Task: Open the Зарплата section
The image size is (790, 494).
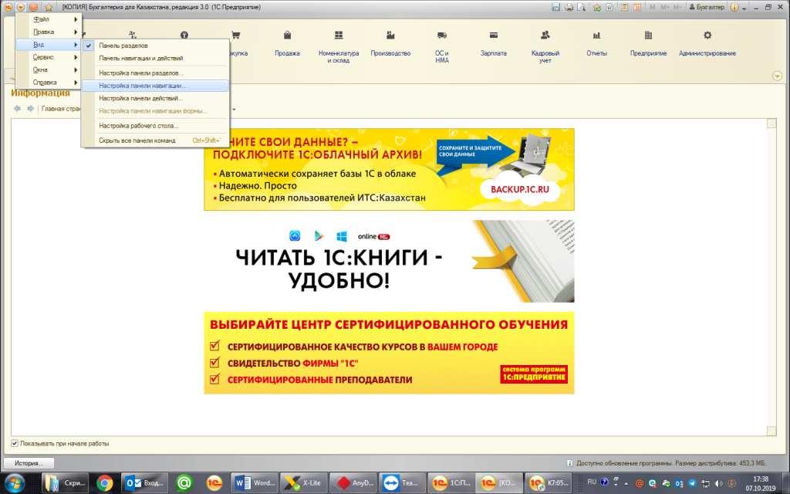Action: [x=493, y=43]
